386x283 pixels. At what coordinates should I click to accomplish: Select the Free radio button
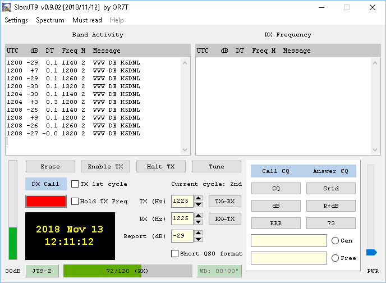(335, 258)
